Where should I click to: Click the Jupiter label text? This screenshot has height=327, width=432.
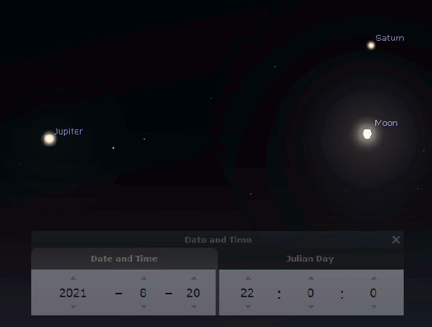tap(68, 132)
